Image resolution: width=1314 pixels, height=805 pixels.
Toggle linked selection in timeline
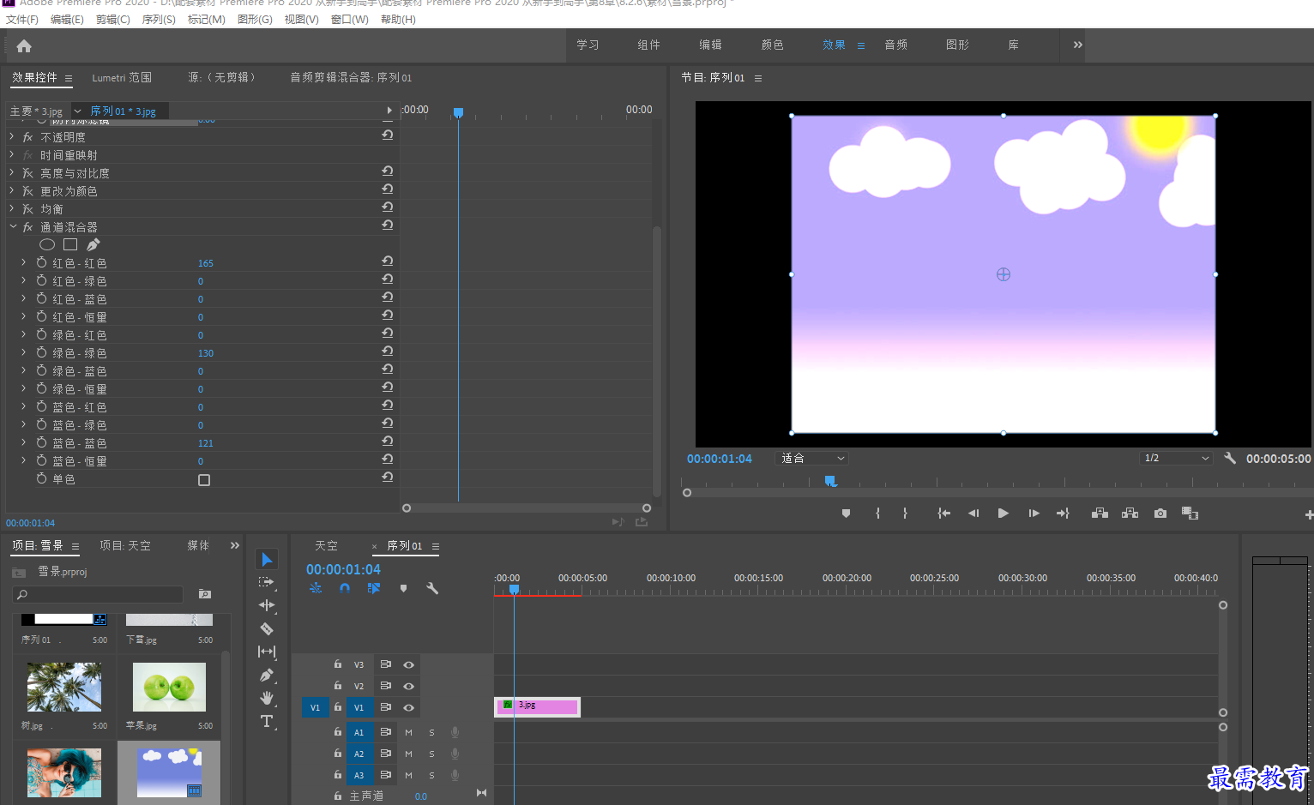[374, 588]
